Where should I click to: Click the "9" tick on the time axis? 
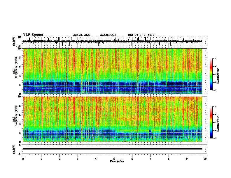[187, 159]
